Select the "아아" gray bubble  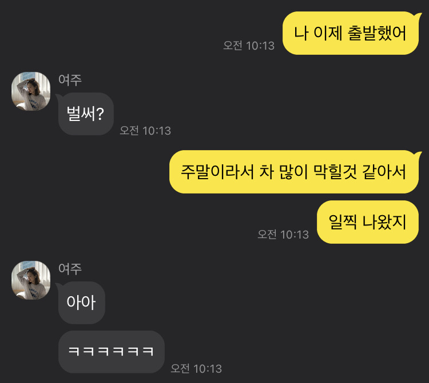(x=82, y=303)
